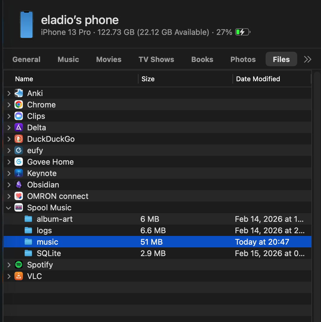321x322 pixels.
Task: Click the album-art folder icon
Action: pyautogui.click(x=28, y=219)
